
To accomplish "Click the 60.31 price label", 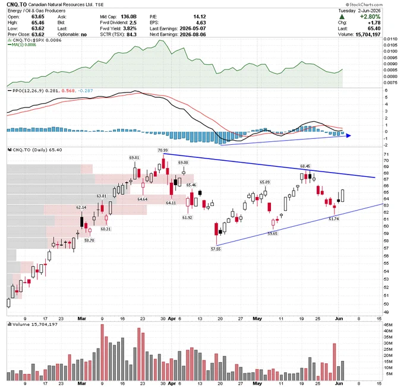I will [x=106, y=229].
